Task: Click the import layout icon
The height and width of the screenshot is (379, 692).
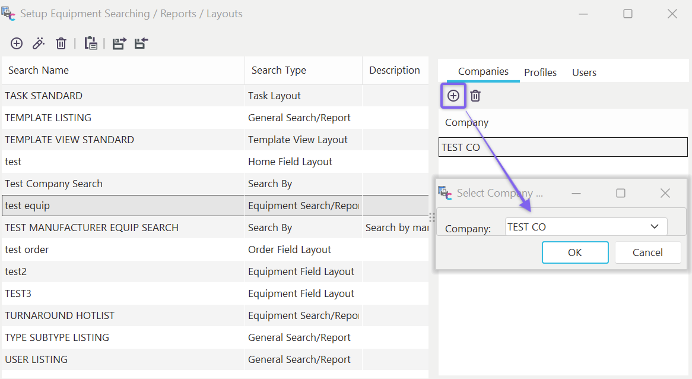Action: click(x=141, y=43)
